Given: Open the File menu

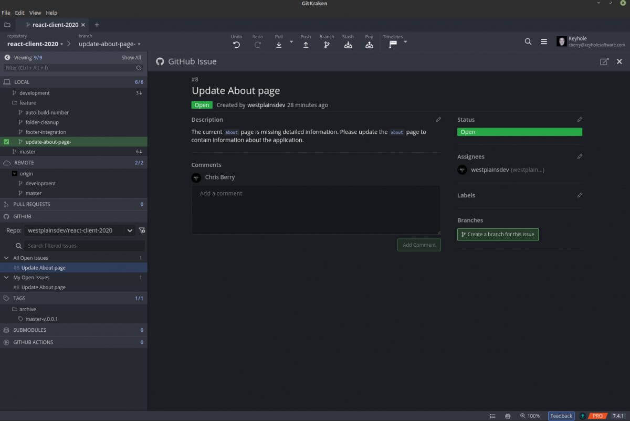Looking at the screenshot, I should pos(6,13).
